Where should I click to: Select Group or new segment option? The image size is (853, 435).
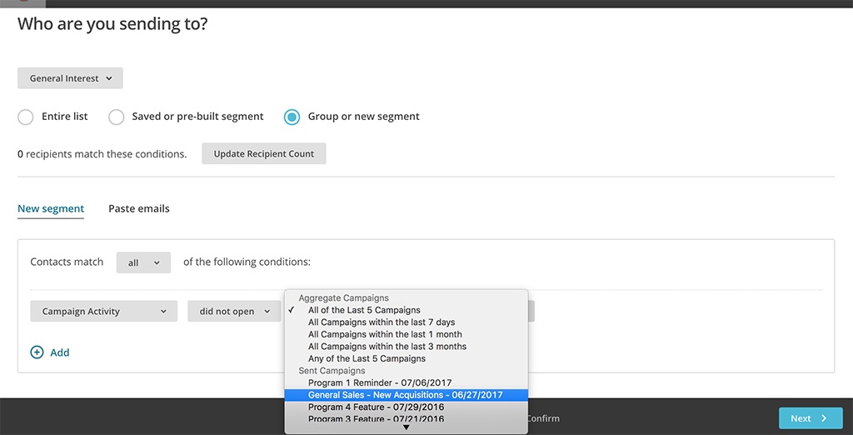tap(292, 117)
